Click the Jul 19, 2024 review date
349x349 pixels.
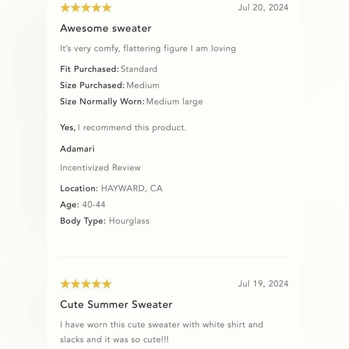pos(263,284)
